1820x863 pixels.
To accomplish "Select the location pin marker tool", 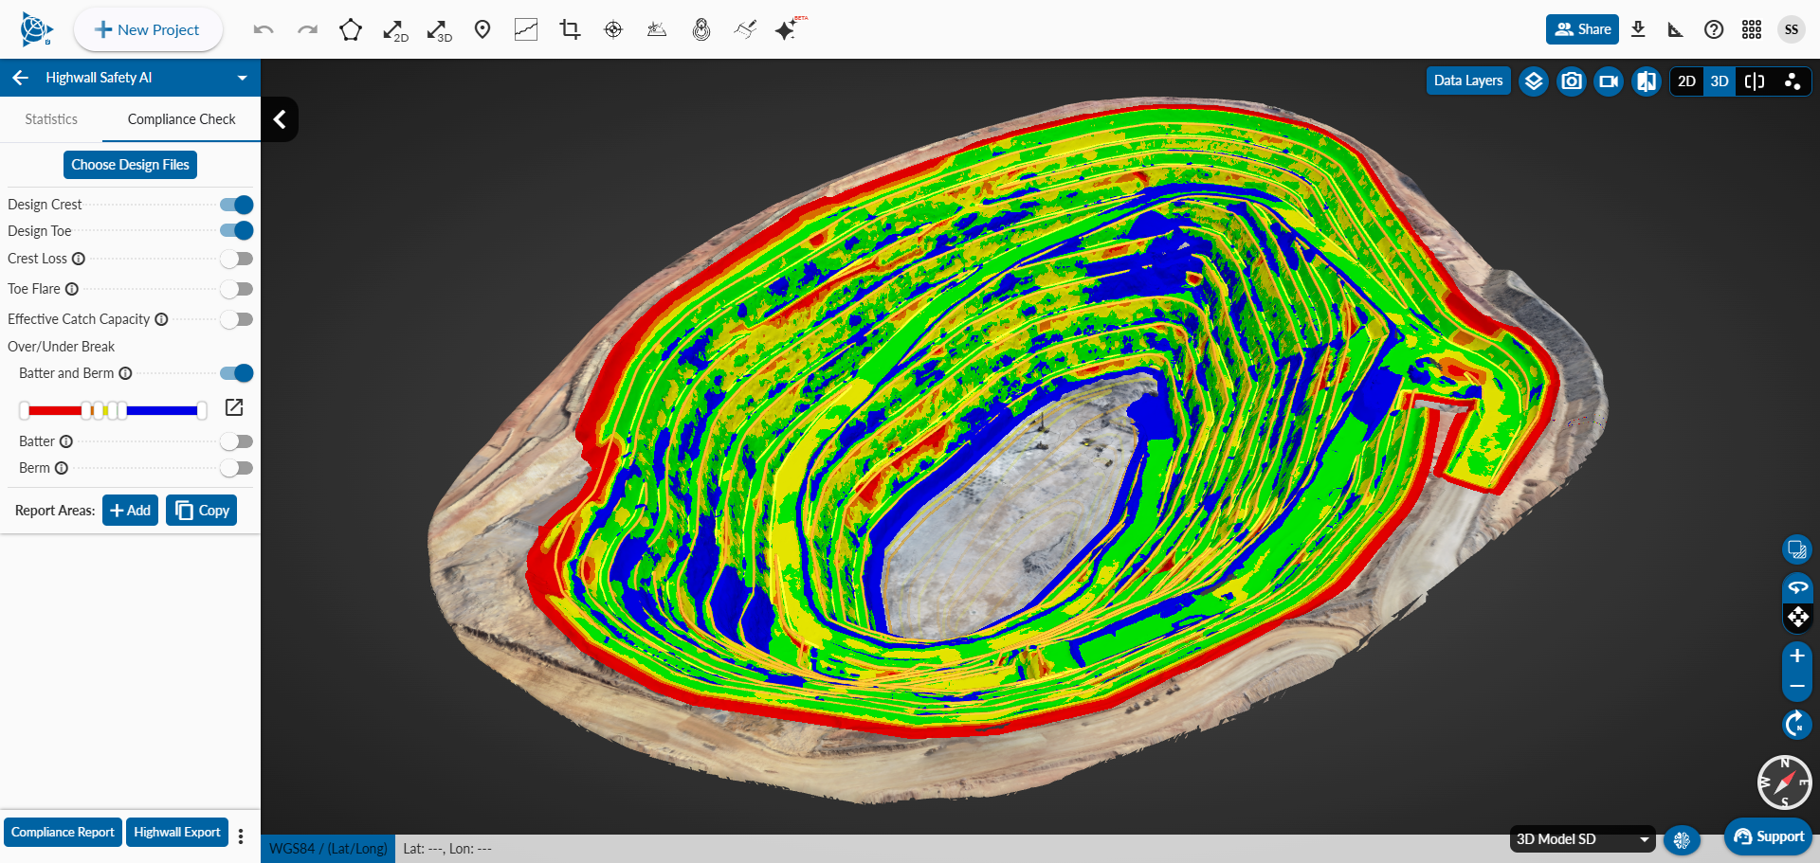I will (x=482, y=30).
